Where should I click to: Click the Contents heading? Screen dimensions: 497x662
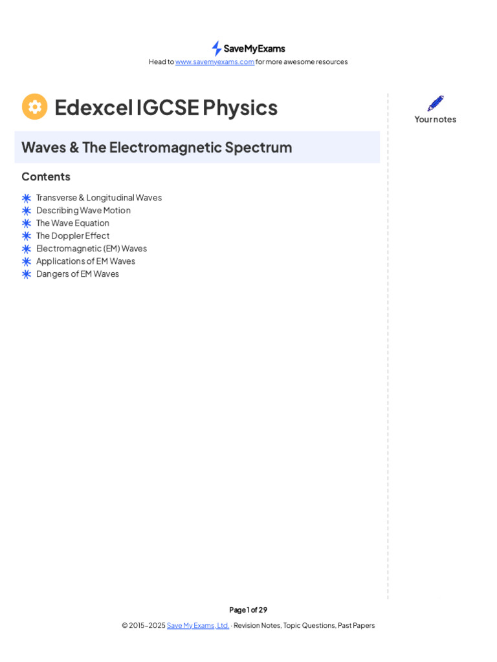click(46, 176)
